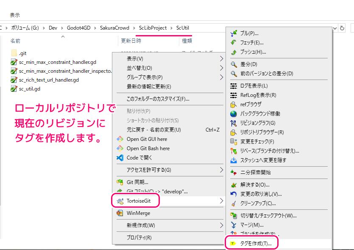Click the Push (プッシュ) icon
354x250 pixels.
click(x=234, y=52)
